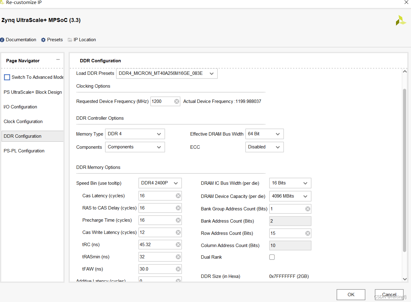This screenshot has width=411, height=302.
Task: Close the Re-customize IP window
Action: 406,2
